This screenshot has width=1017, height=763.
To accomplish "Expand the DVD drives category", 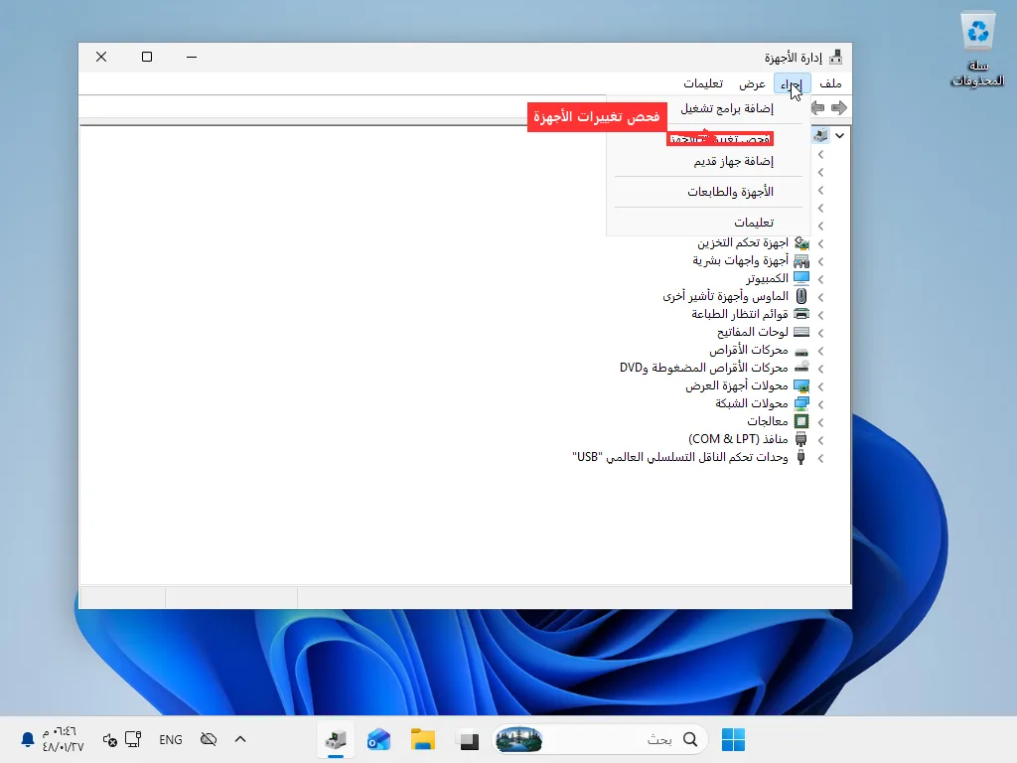I will [x=821, y=369].
